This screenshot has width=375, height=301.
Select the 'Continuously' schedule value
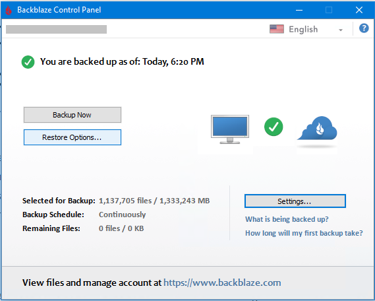[122, 215]
